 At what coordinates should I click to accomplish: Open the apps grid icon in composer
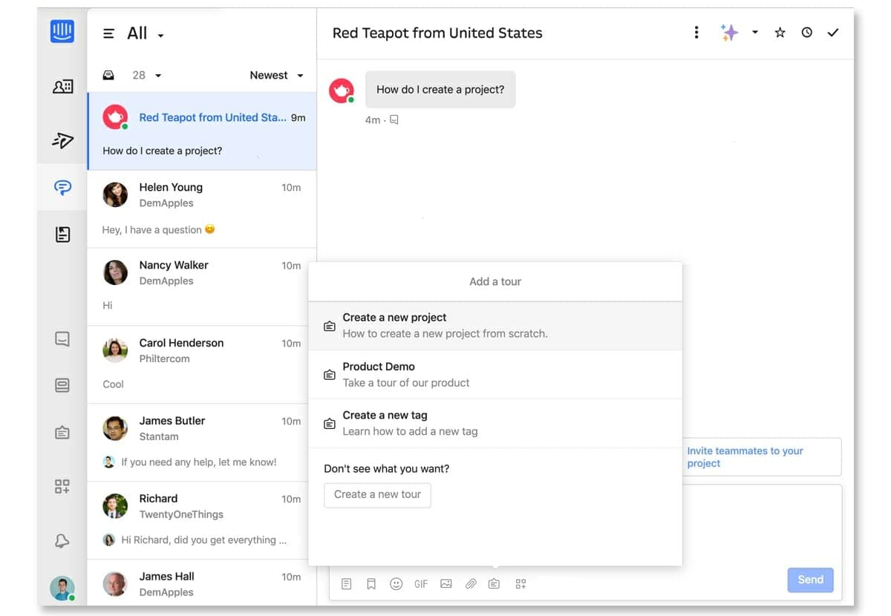(x=520, y=584)
